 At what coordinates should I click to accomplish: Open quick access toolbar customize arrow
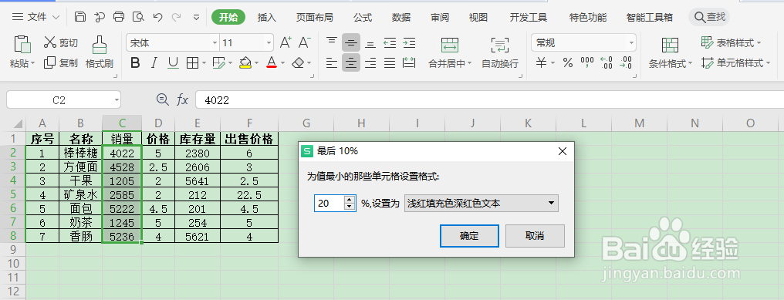tap(196, 17)
